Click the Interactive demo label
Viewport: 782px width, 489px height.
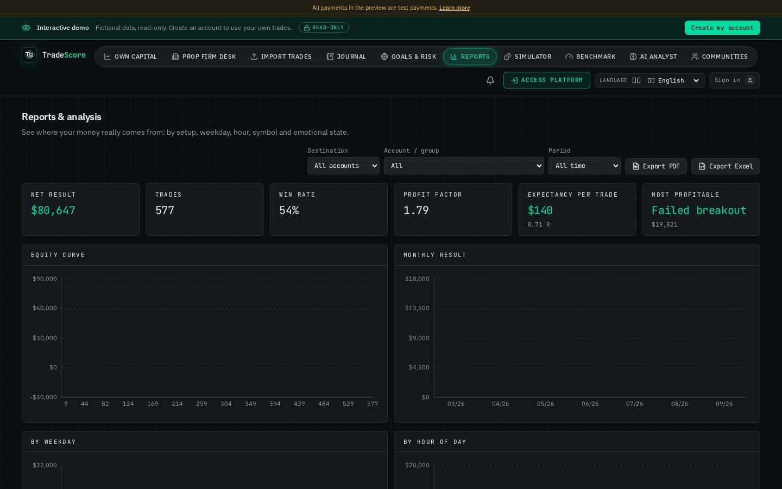(x=63, y=28)
